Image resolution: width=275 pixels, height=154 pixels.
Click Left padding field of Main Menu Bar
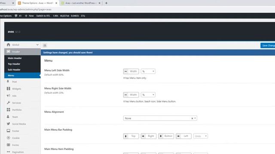(186, 136)
